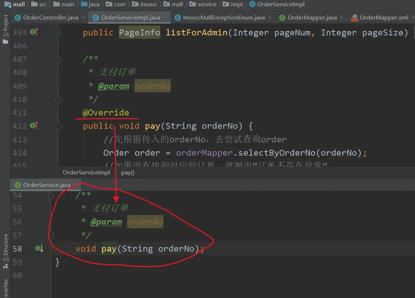Click pay() in the editor breadcrumb bar
This screenshot has height=298, width=415.
click(128, 173)
